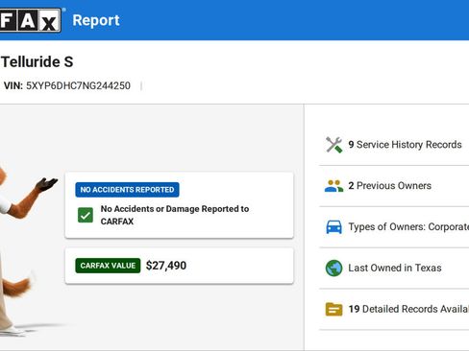Click the blue car owner type icon
This screenshot has width=469, height=351.
[x=333, y=227]
